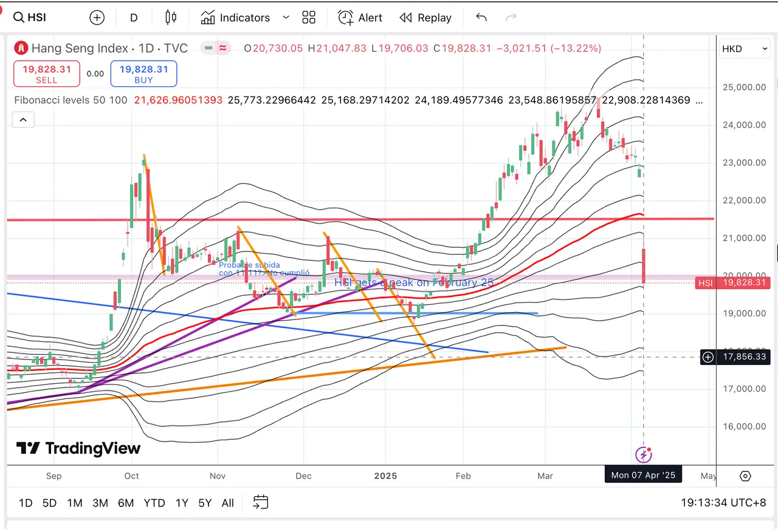Click the lightning event marker on the timeline
778x529 pixels.
[644, 454]
